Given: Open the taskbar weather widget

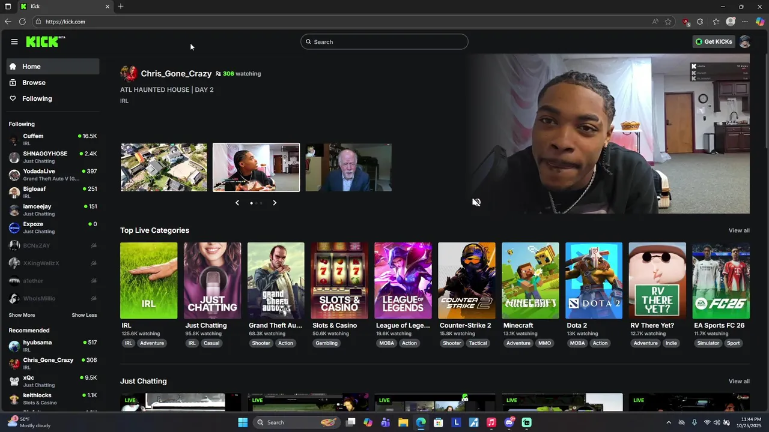Looking at the screenshot, I should pos(29,422).
